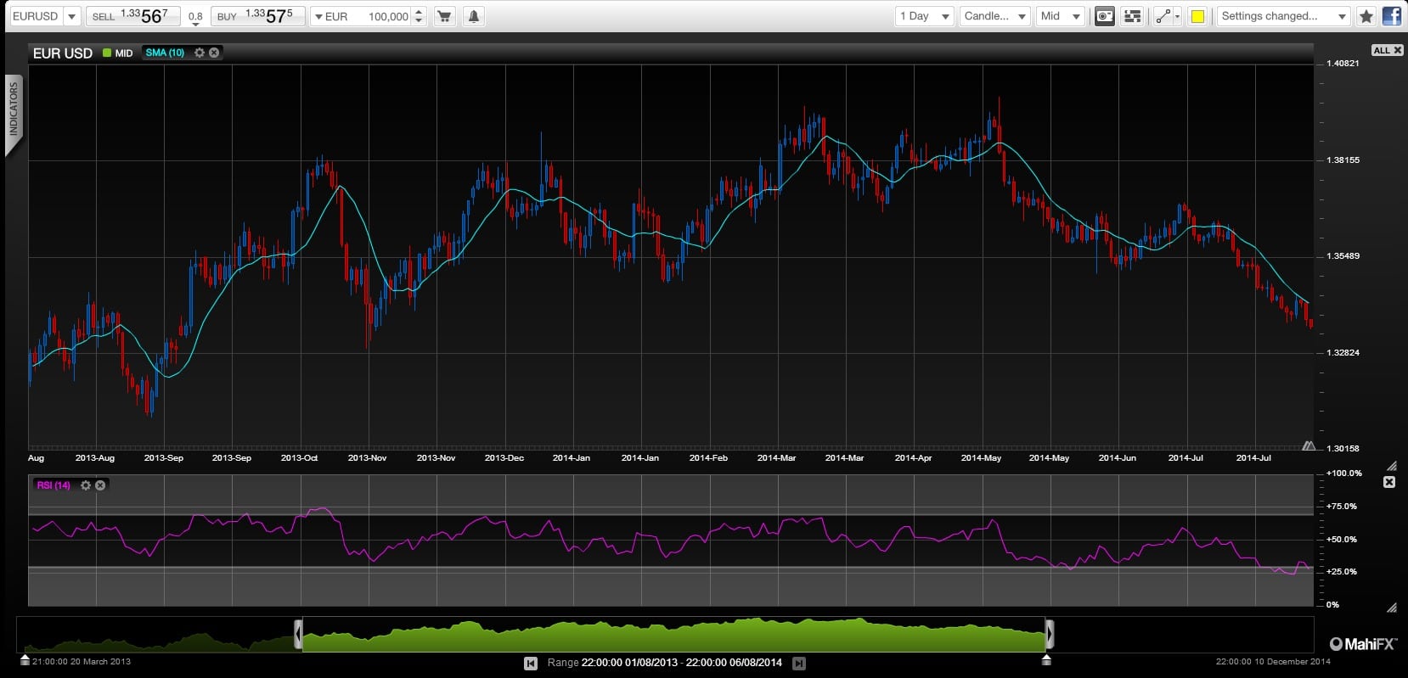The height and width of the screenshot is (678, 1408).
Task: Open the 1 Day timeframe dropdown
Action: coord(925,16)
